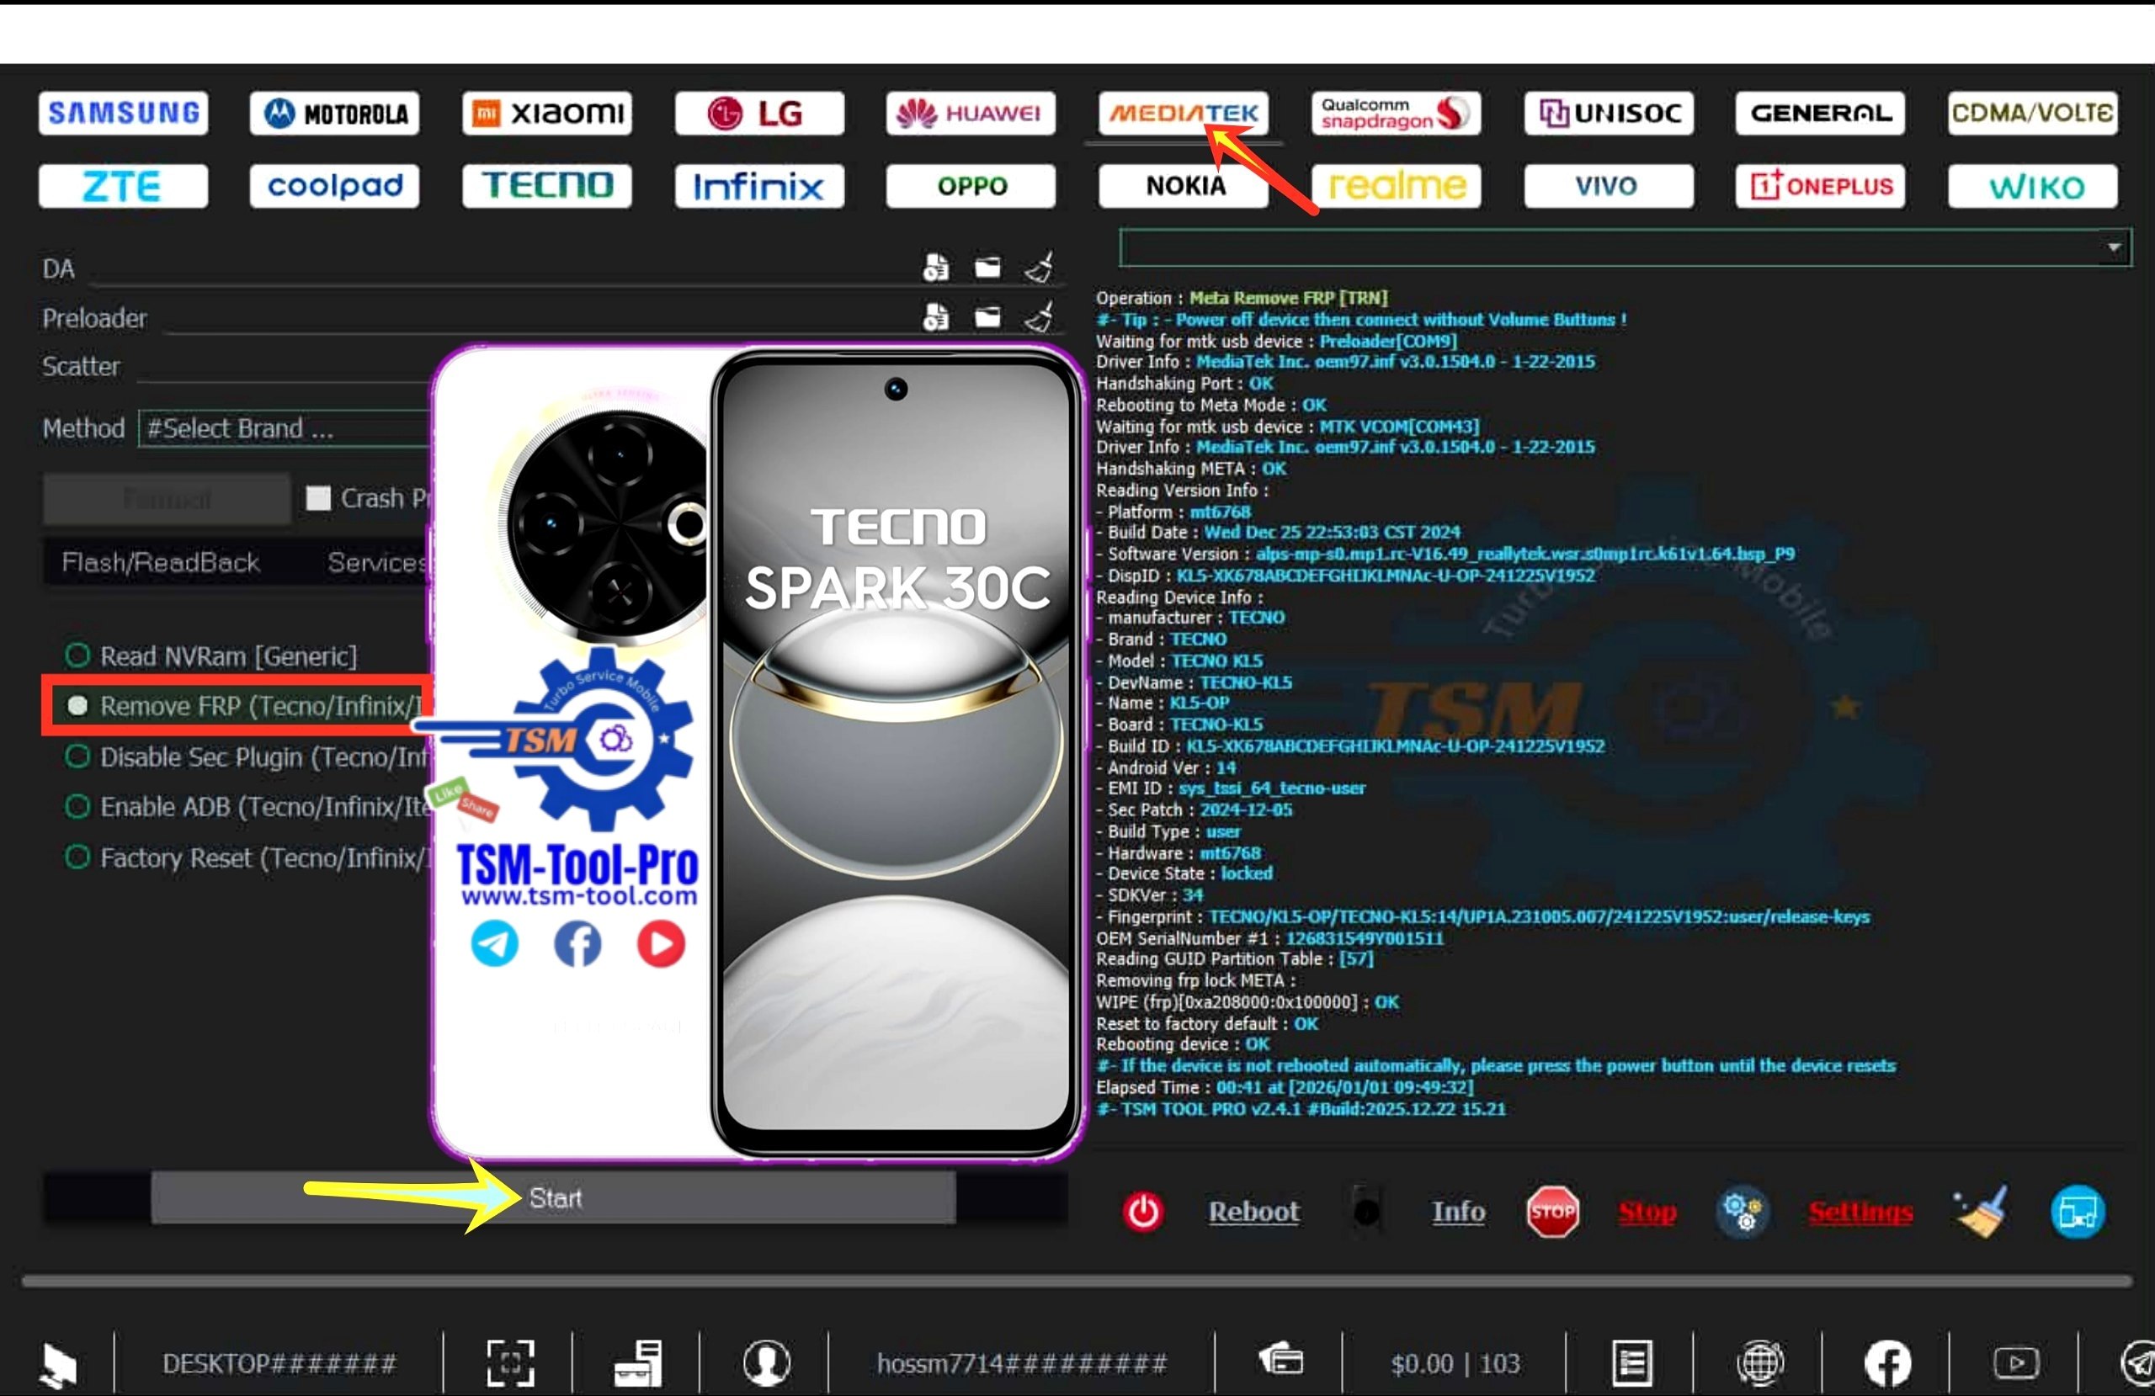Select the Samsung brand tile

(x=123, y=113)
